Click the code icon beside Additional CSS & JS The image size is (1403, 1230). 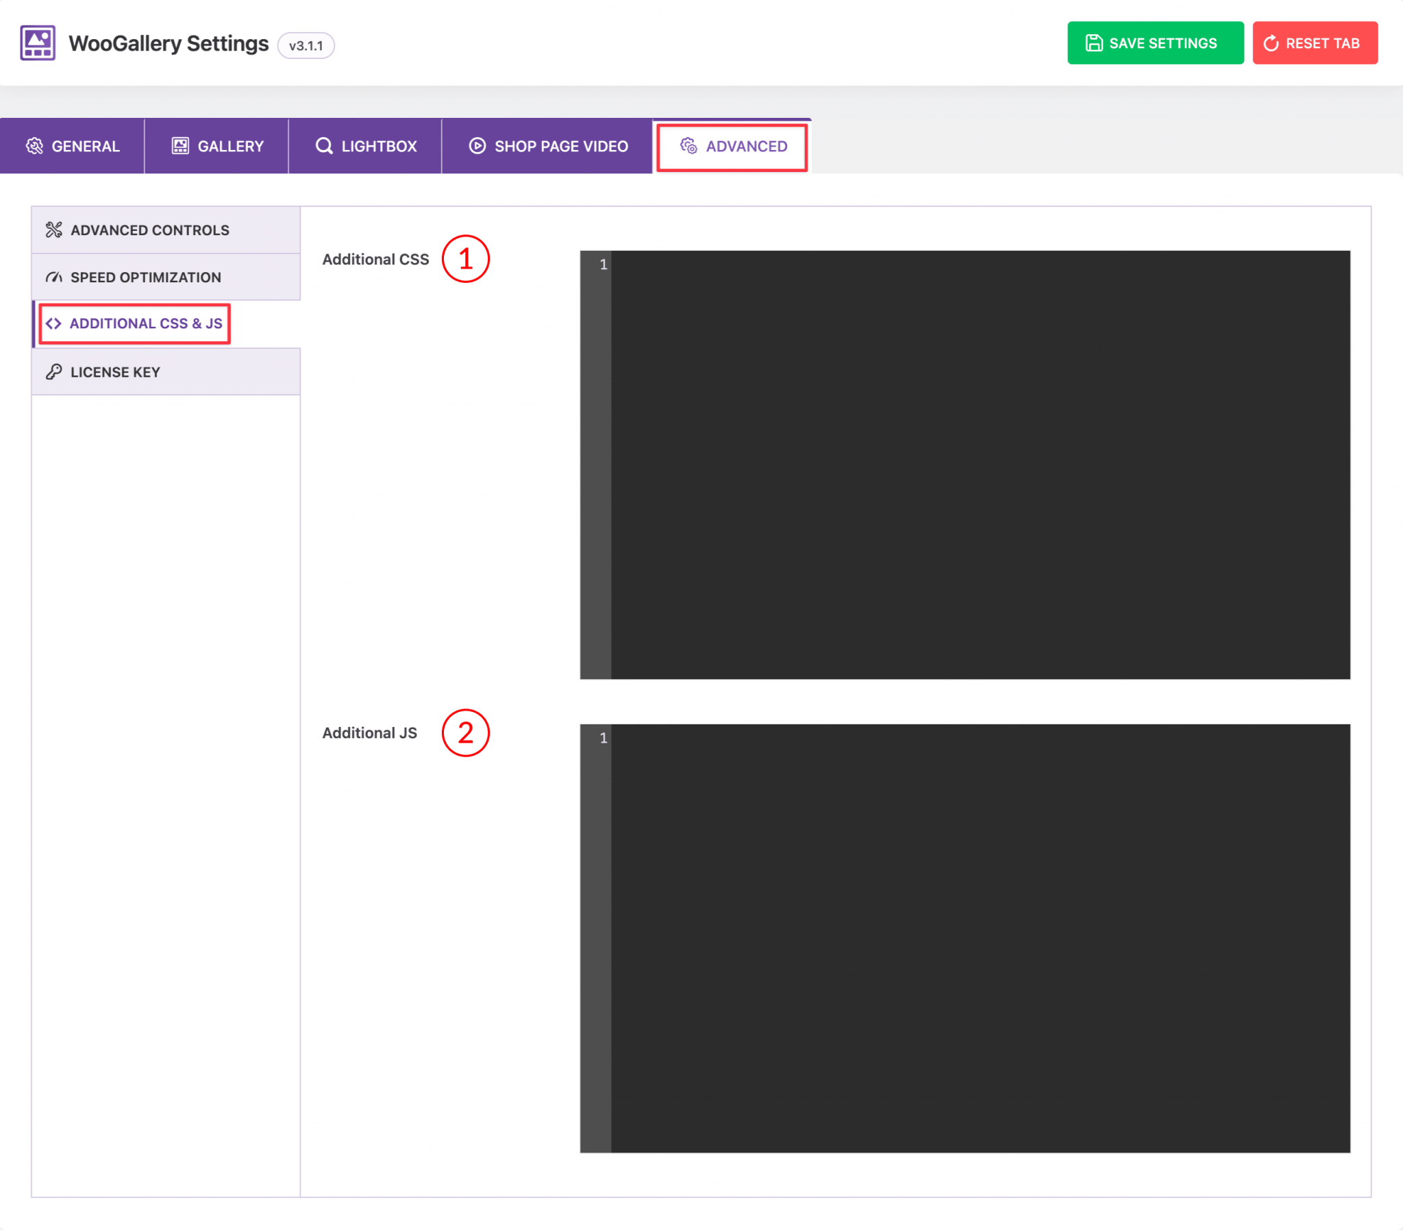click(x=54, y=323)
